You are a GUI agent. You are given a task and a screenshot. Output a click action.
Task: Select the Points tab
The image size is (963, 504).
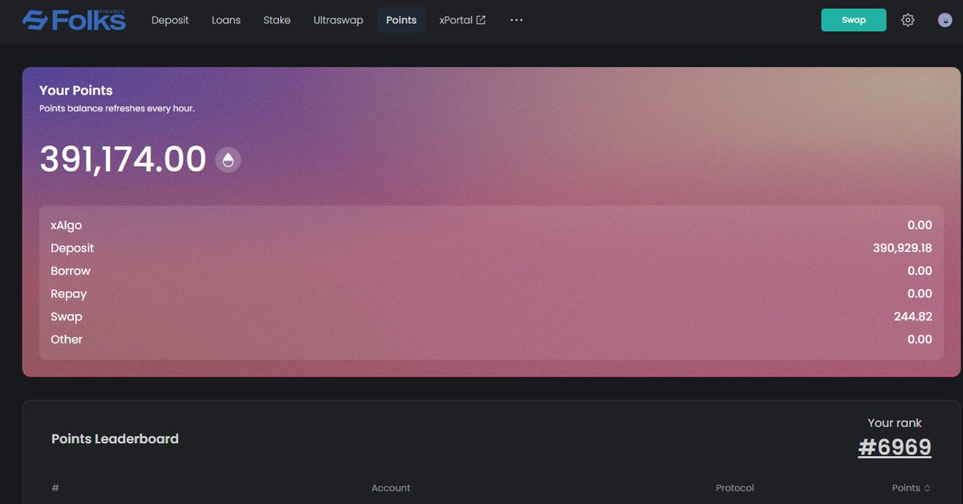pos(401,20)
